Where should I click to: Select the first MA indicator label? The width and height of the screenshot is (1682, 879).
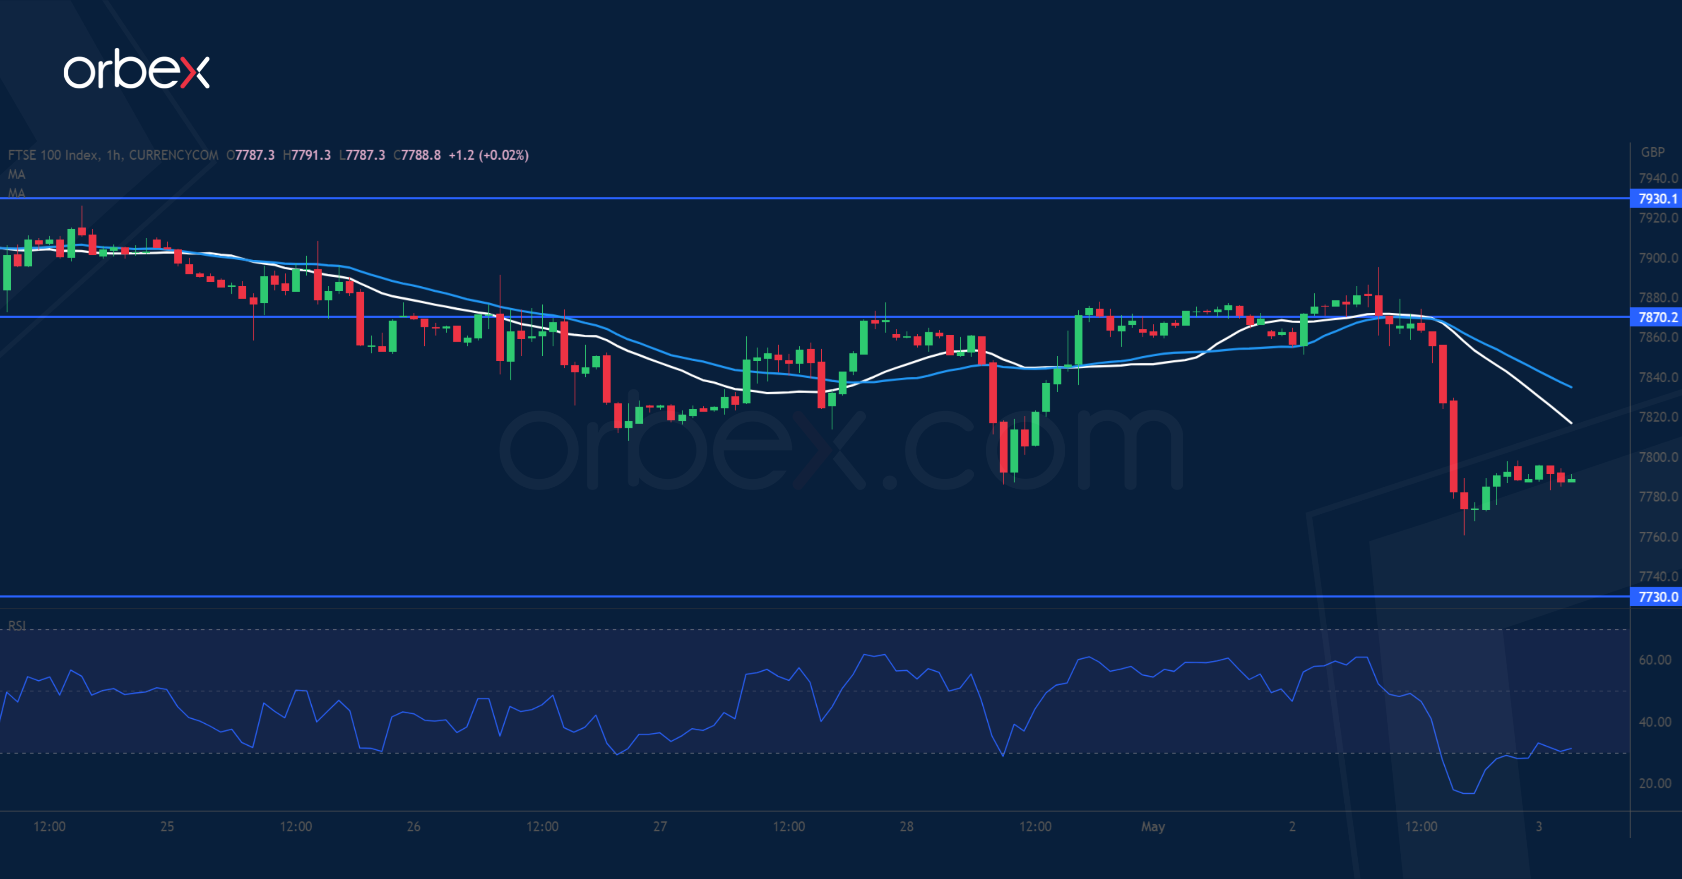click(x=16, y=175)
